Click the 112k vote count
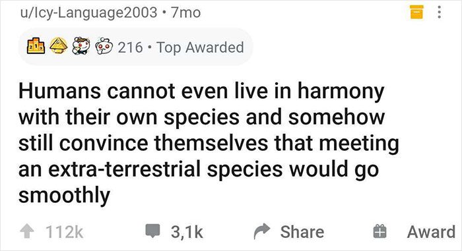 pos(65,232)
